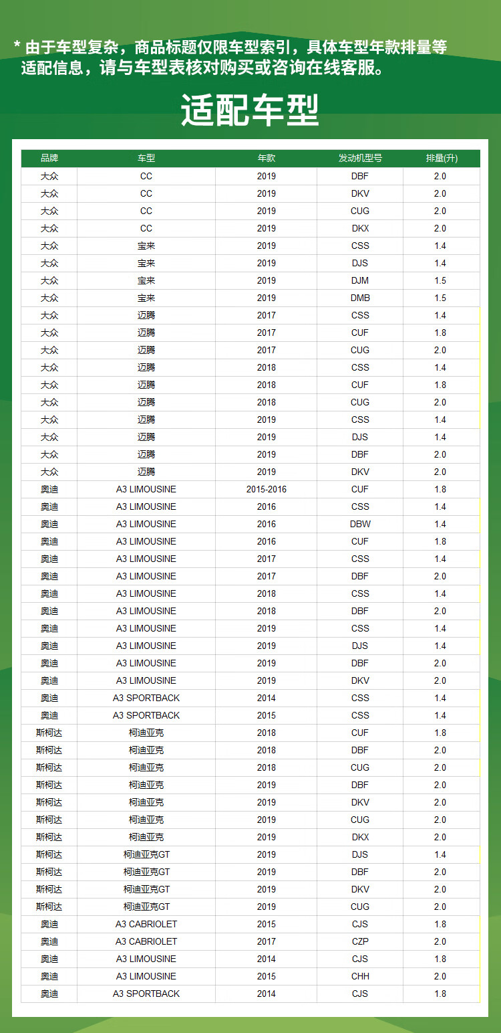The width and height of the screenshot is (501, 1033).
Task: Click CUG engine in 柯迪亚克 2018 row
Action: point(360,767)
